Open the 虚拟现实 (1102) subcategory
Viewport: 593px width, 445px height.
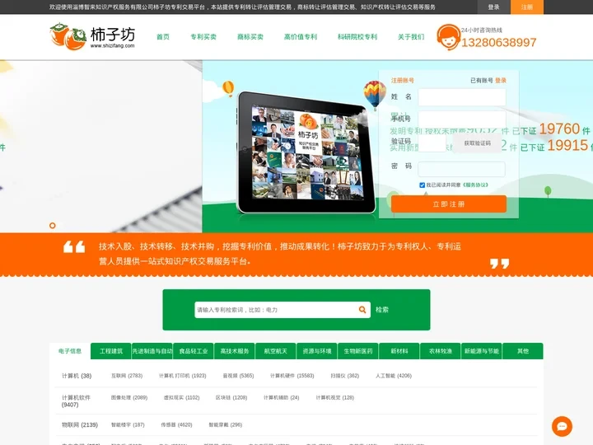click(181, 398)
